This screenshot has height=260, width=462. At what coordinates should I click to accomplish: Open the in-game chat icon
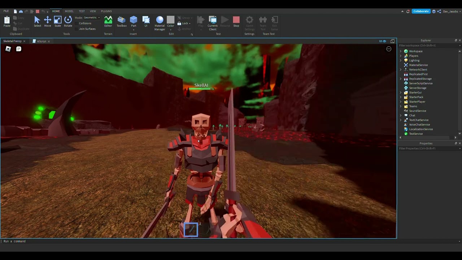tap(19, 49)
